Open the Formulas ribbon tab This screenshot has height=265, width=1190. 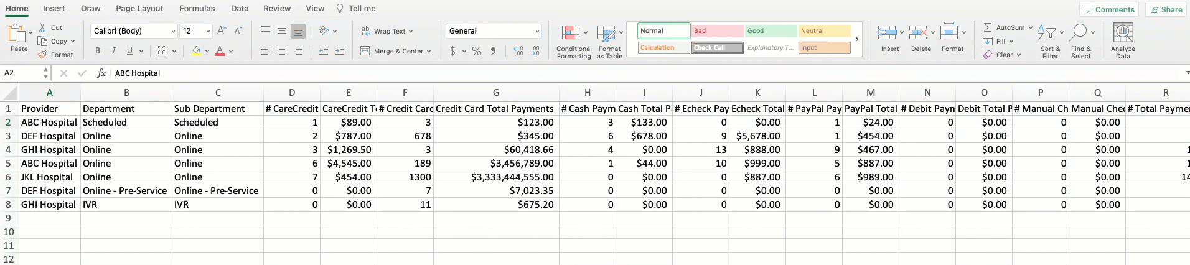tap(197, 9)
